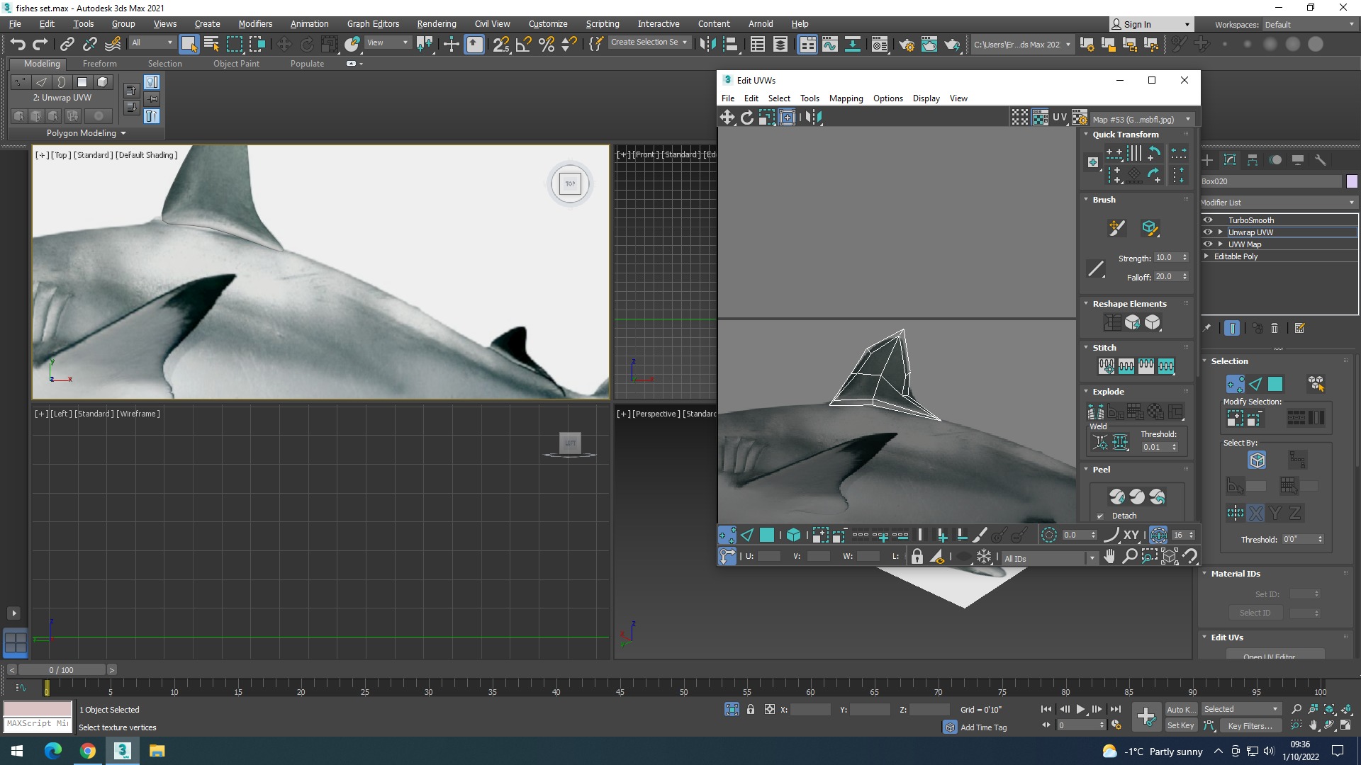The height and width of the screenshot is (765, 1361).
Task: Activate the Select Object tool
Action: click(x=189, y=44)
